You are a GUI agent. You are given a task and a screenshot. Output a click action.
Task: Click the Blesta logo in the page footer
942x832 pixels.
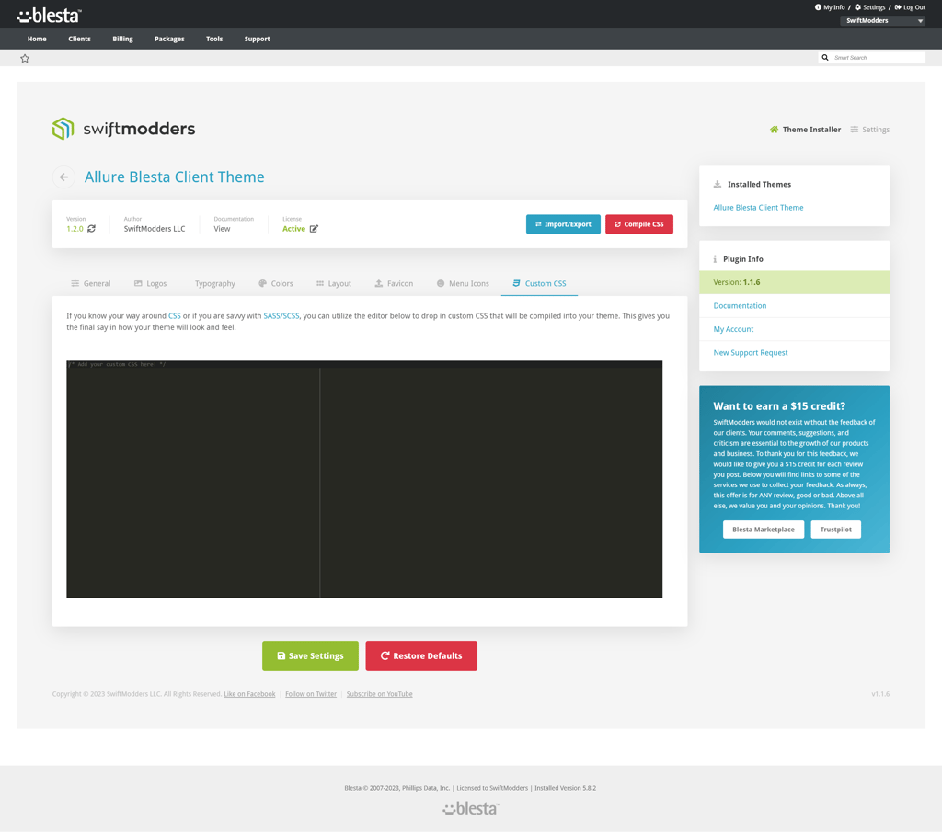470,807
